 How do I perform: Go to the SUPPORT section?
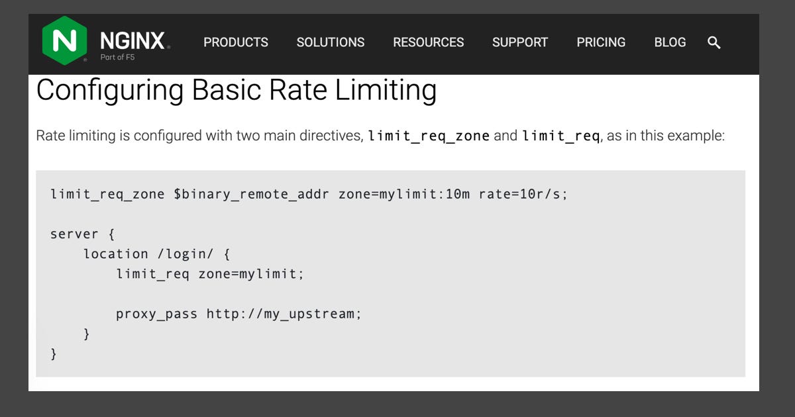click(x=520, y=42)
